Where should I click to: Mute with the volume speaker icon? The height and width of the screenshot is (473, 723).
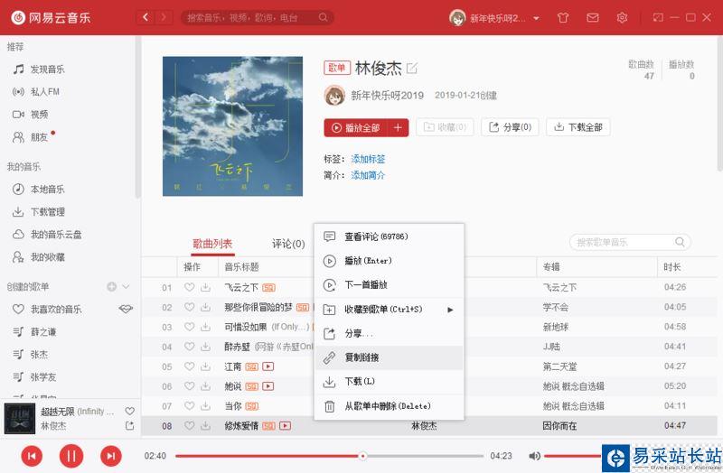pos(534,456)
